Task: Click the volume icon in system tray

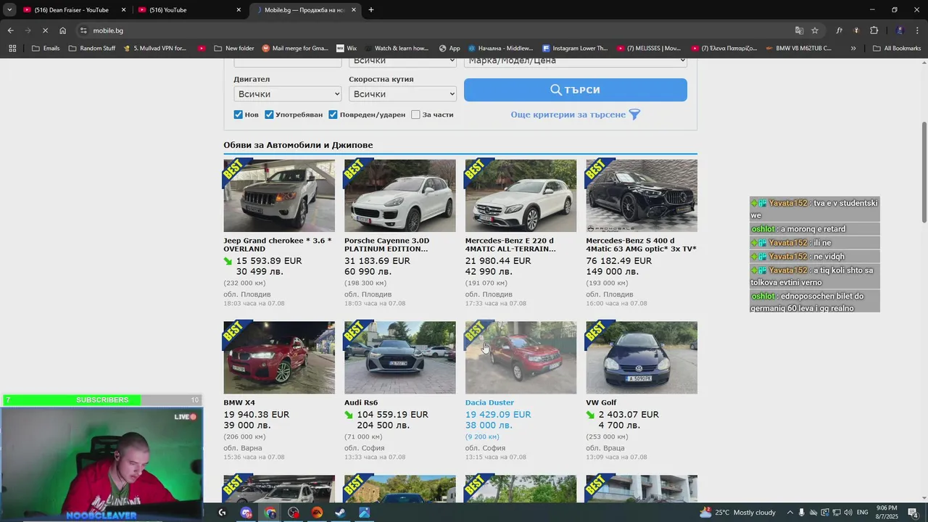Action: pos(848,513)
